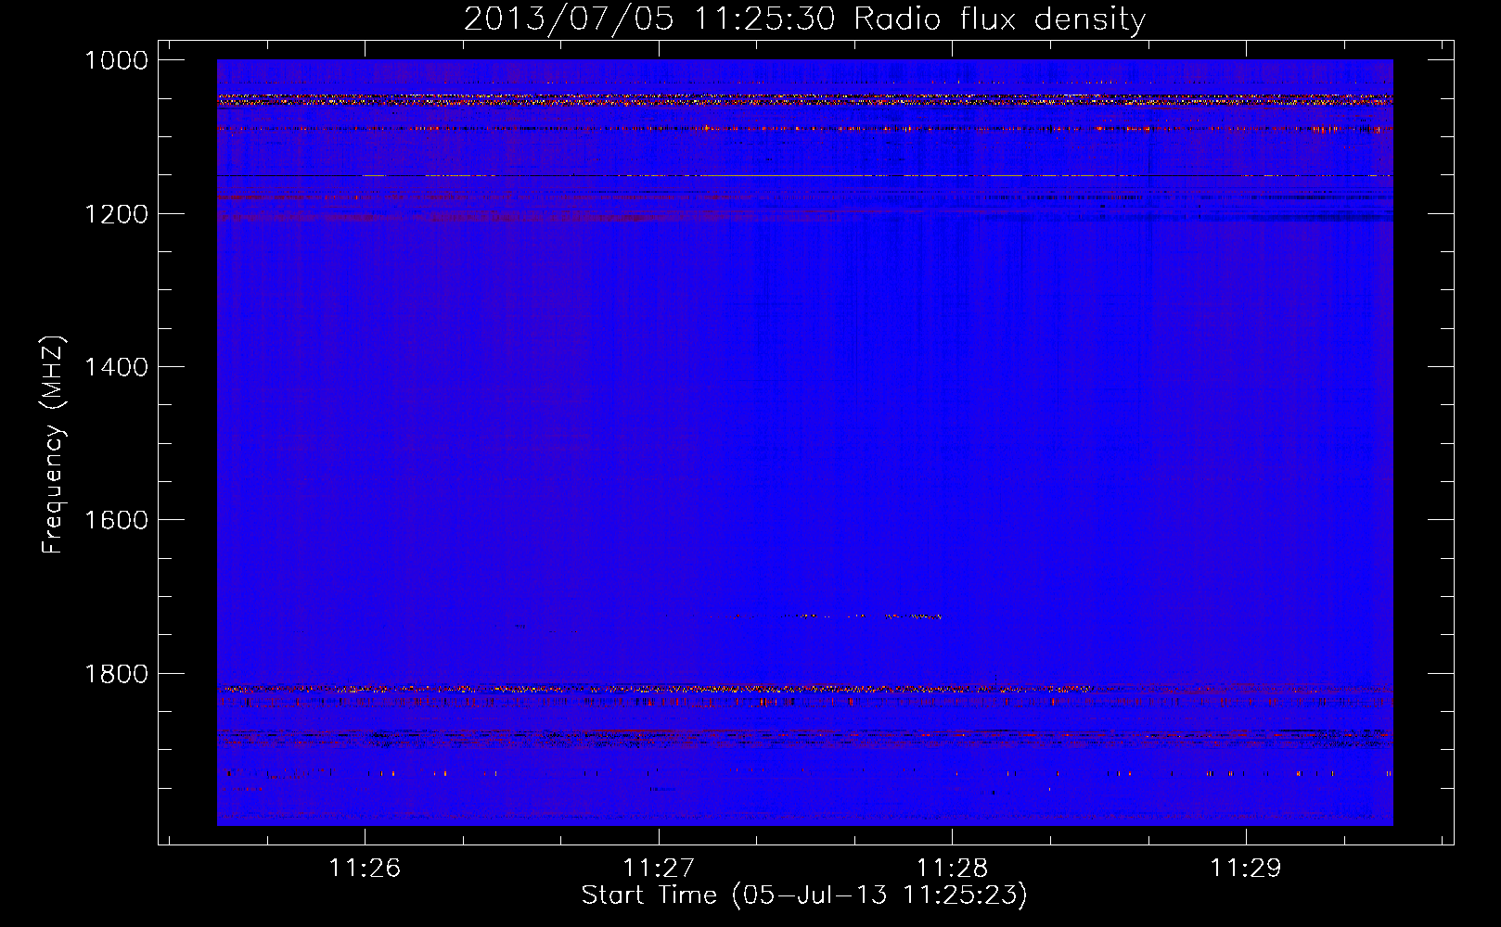Click the 'Start Time (05-Jul-13 11:25:23)' x-axis label

coord(804,895)
